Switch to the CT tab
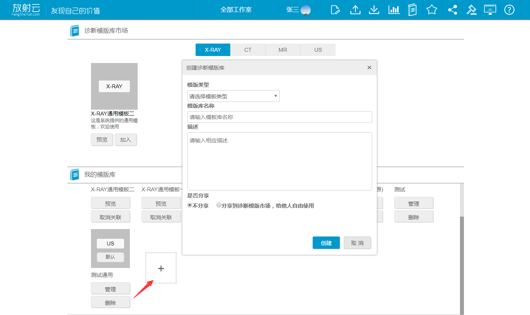Screen dimensions: 530x315 coord(248,50)
